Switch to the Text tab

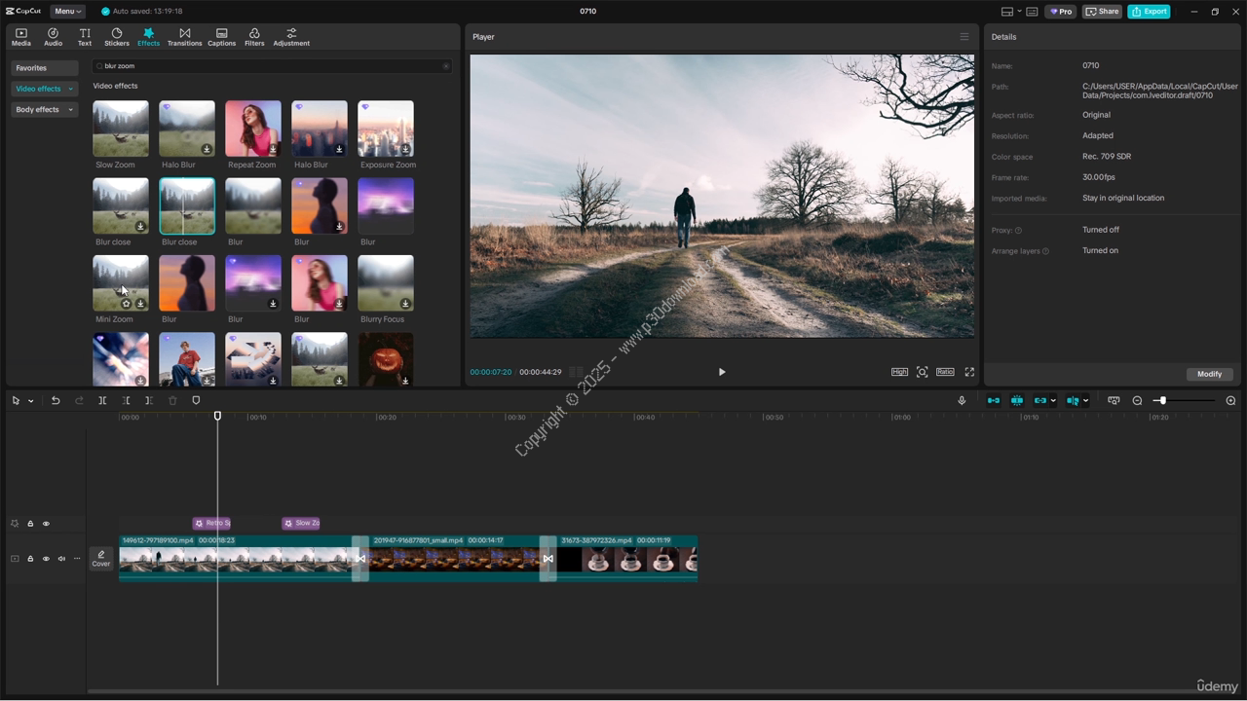[x=85, y=37]
